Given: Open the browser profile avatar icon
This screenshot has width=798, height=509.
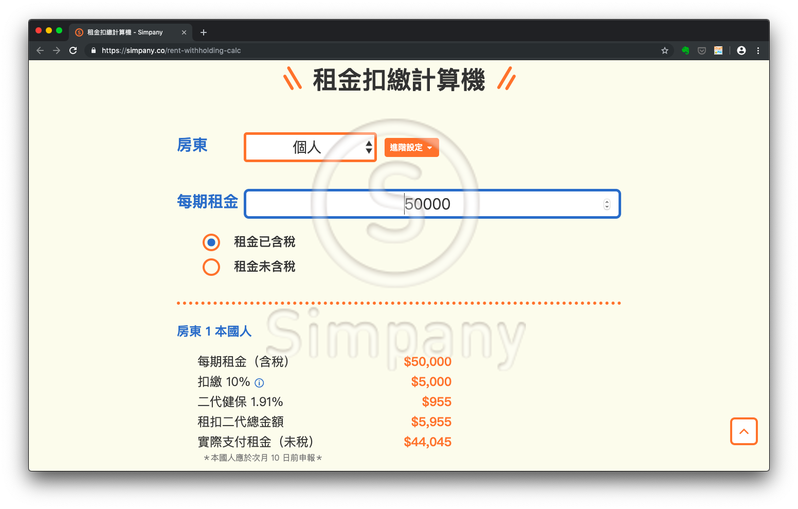Looking at the screenshot, I should [741, 50].
